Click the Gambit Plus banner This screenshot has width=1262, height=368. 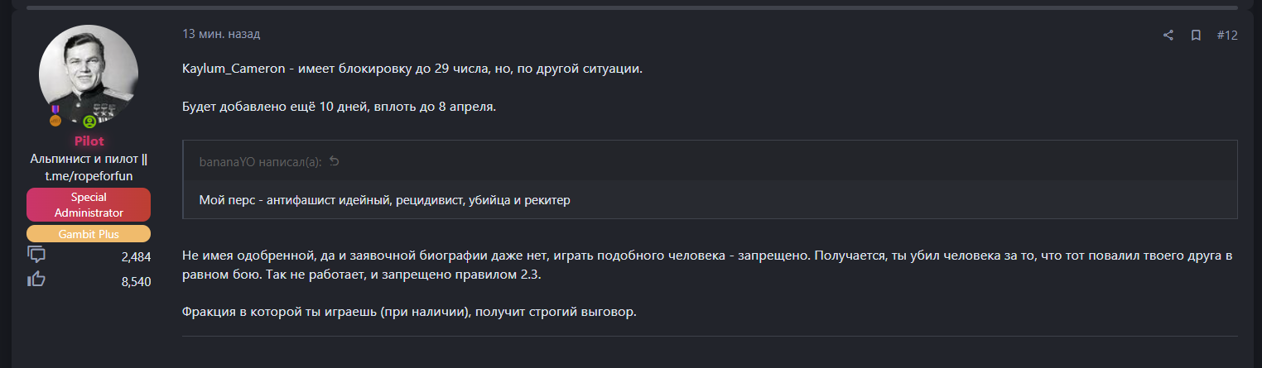tap(89, 234)
